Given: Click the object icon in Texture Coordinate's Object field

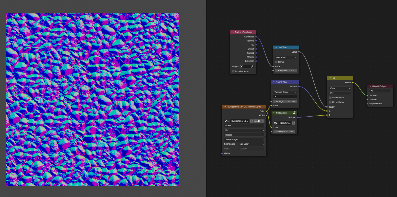Looking at the screenshot, I should pos(242,67).
